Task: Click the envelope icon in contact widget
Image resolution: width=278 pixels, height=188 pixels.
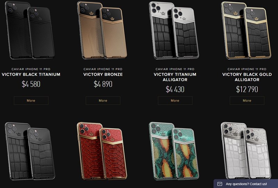Action: (x=220, y=184)
